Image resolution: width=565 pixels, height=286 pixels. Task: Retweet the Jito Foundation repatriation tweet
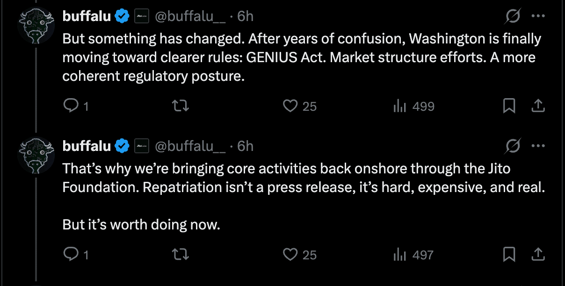(181, 255)
